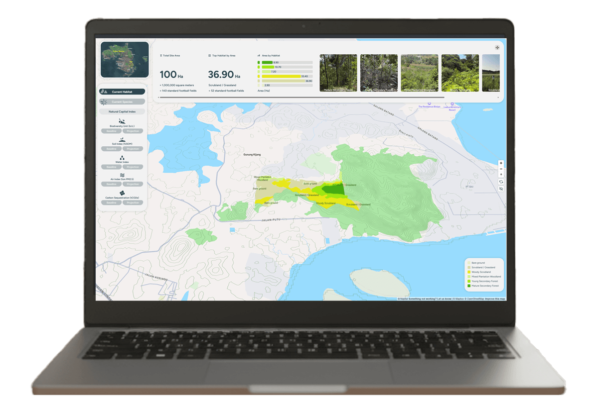Viewport: 598px width, 405px height.
Task: Open the Woody Scrubland photo
Action: (460, 73)
